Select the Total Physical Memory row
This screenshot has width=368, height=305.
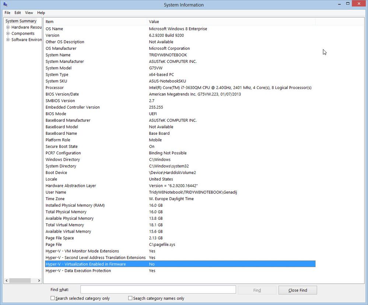(180, 212)
